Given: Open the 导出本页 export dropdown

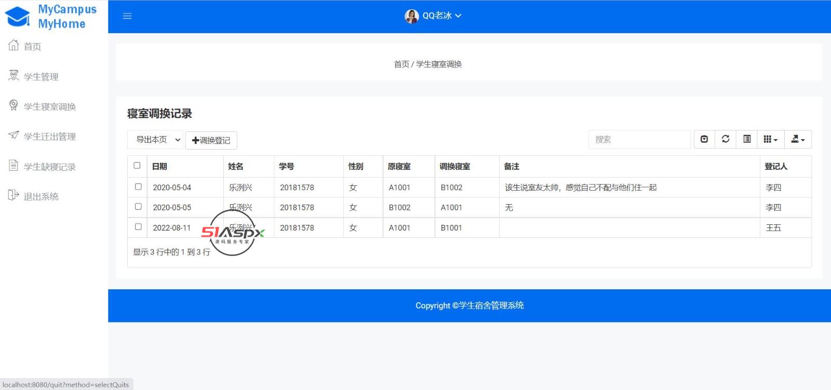Looking at the screenshot, I should pyautogui.click(x=155, y=140).
